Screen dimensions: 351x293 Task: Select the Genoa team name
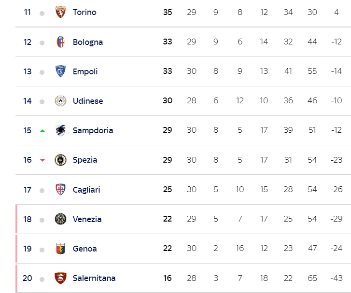pos(85,249)
